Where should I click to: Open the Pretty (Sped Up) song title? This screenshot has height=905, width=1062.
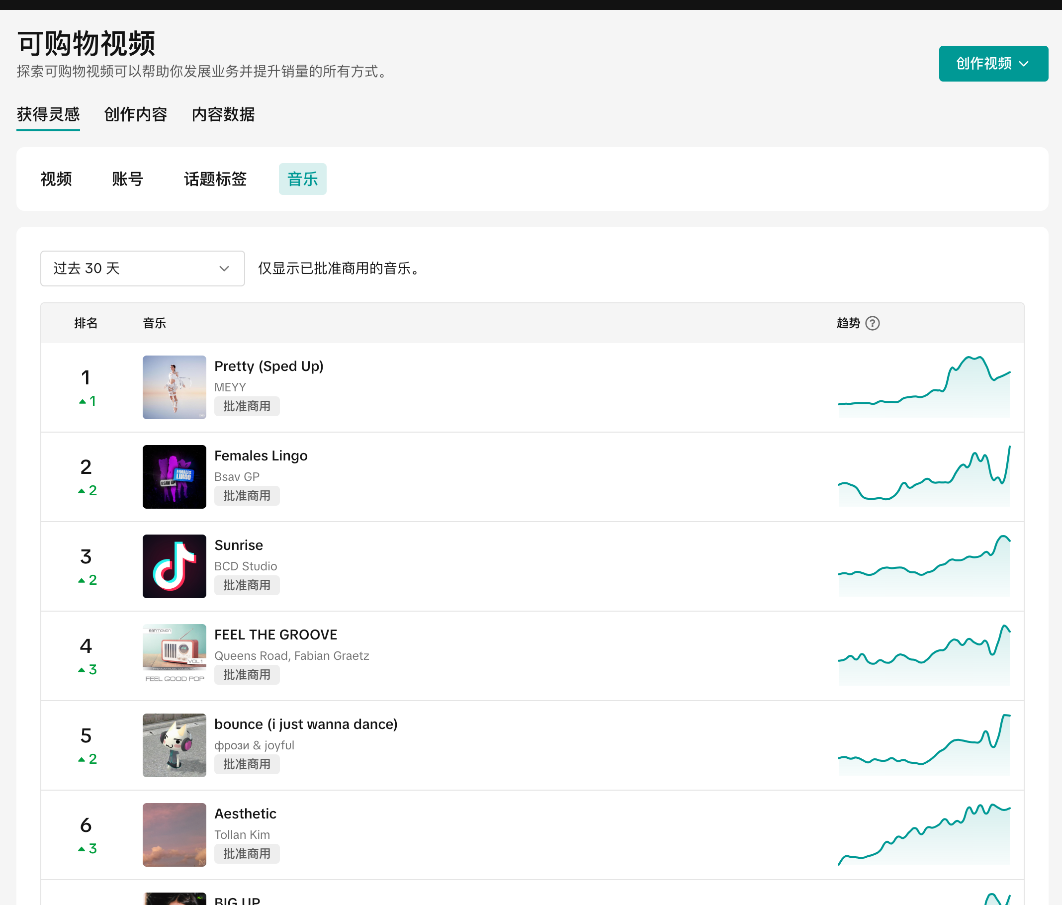pos(268,366)
